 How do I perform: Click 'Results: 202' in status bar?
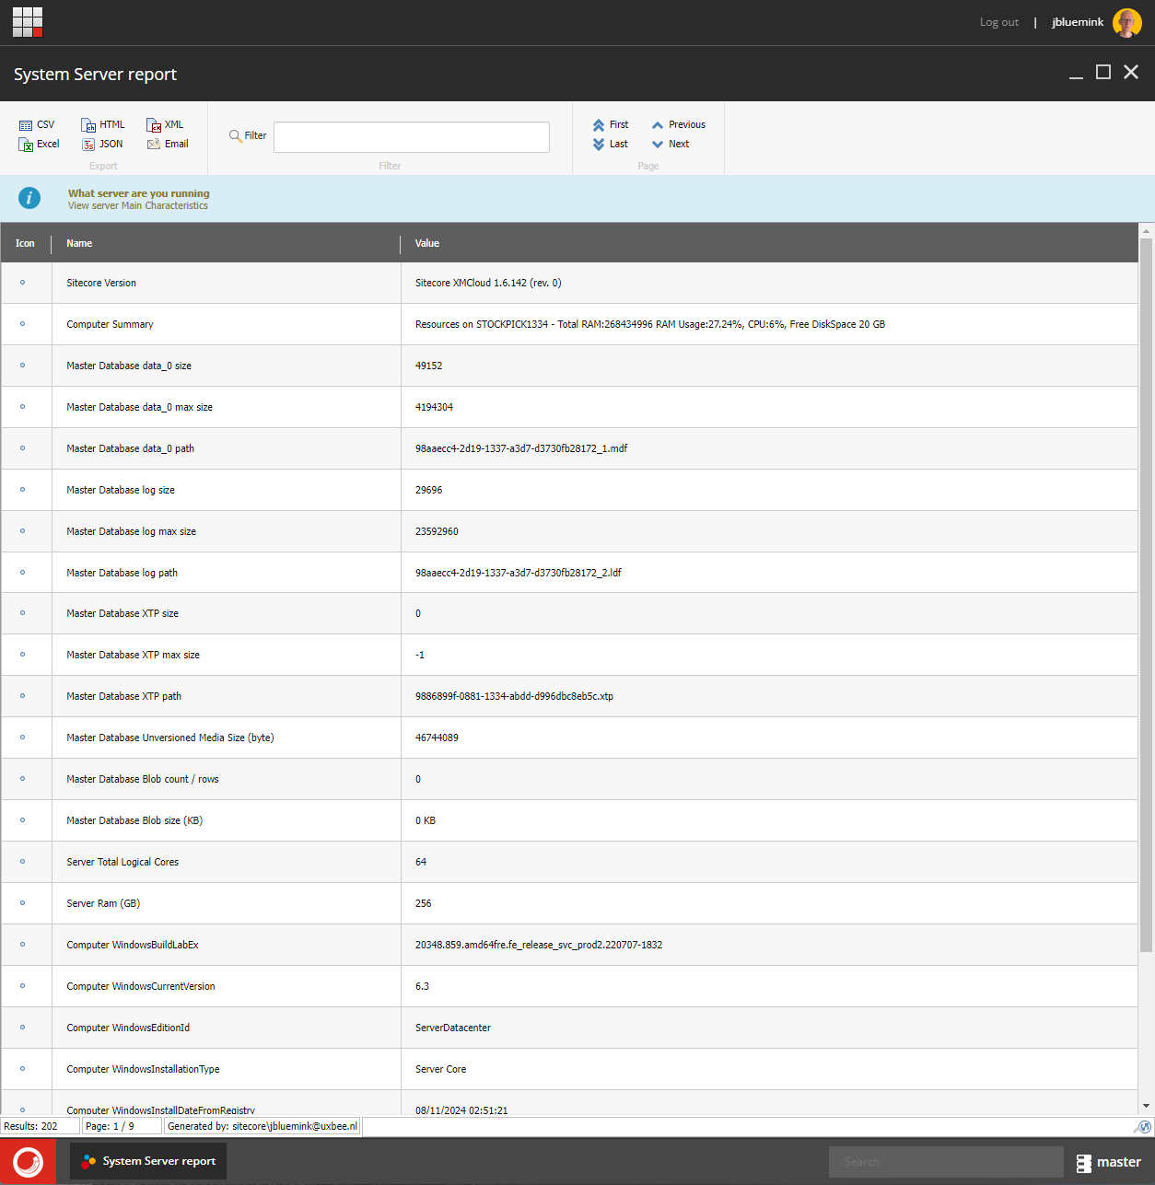[x=41, y=1126]
